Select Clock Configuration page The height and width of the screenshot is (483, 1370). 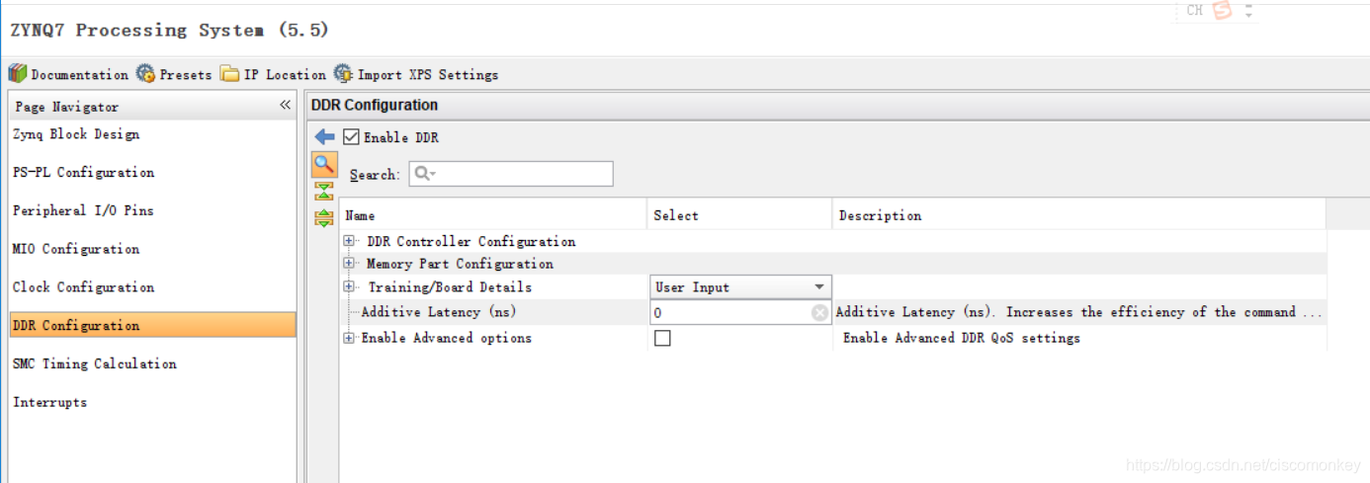(x=83, y=287)
